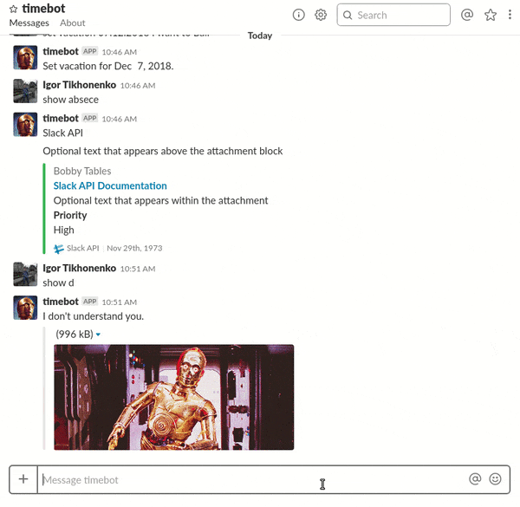Open the more options vertical dots
Image resolution: width=520 pixels, height=507 pixels.
(x=510, y=15)
